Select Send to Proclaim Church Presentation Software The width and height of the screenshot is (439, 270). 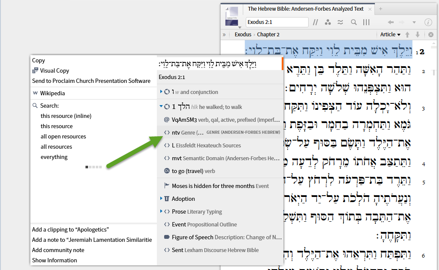point(91,81)
